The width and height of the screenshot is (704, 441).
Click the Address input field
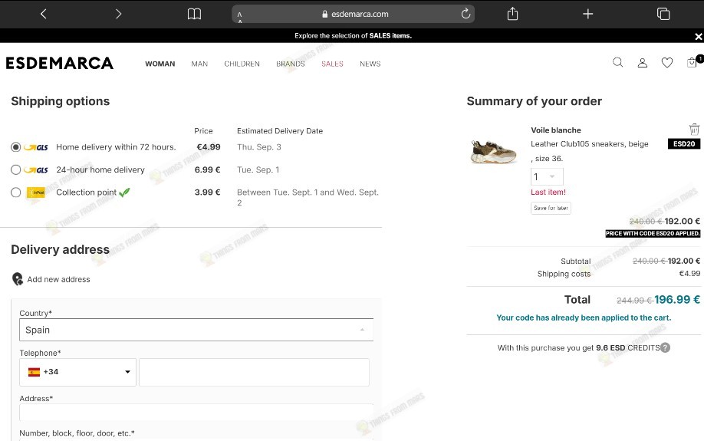[196, 413]
